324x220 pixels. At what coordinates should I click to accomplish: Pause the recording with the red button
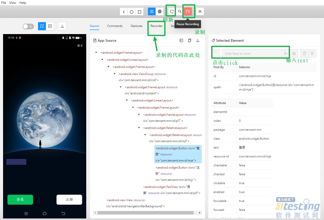[188, 11]
